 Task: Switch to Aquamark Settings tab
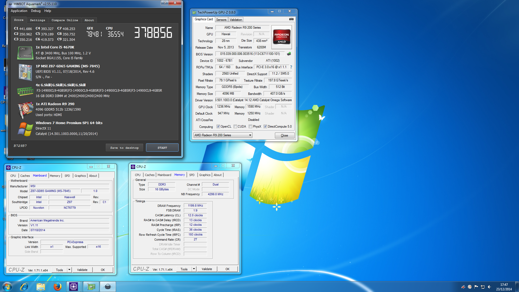37,20
